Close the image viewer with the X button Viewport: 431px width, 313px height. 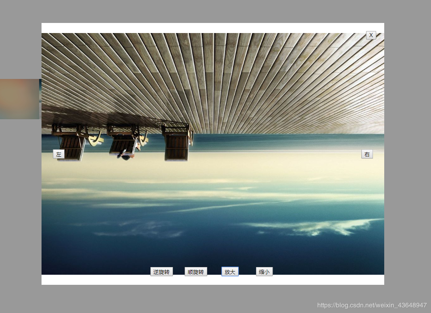click(x=371, y=35)
